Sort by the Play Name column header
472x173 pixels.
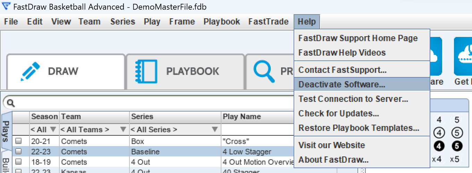coord(258,117)
